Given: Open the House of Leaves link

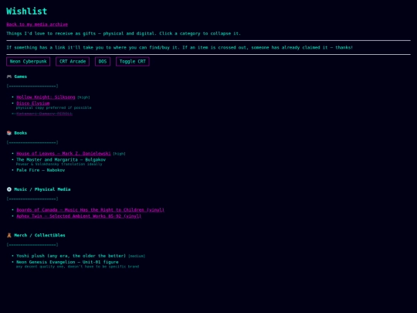Looking at the screenshot, I should (63, 154).
